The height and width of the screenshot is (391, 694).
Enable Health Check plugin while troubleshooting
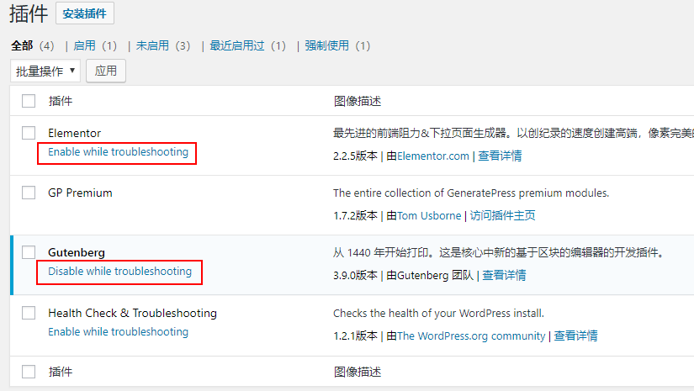tap(118, 332)
